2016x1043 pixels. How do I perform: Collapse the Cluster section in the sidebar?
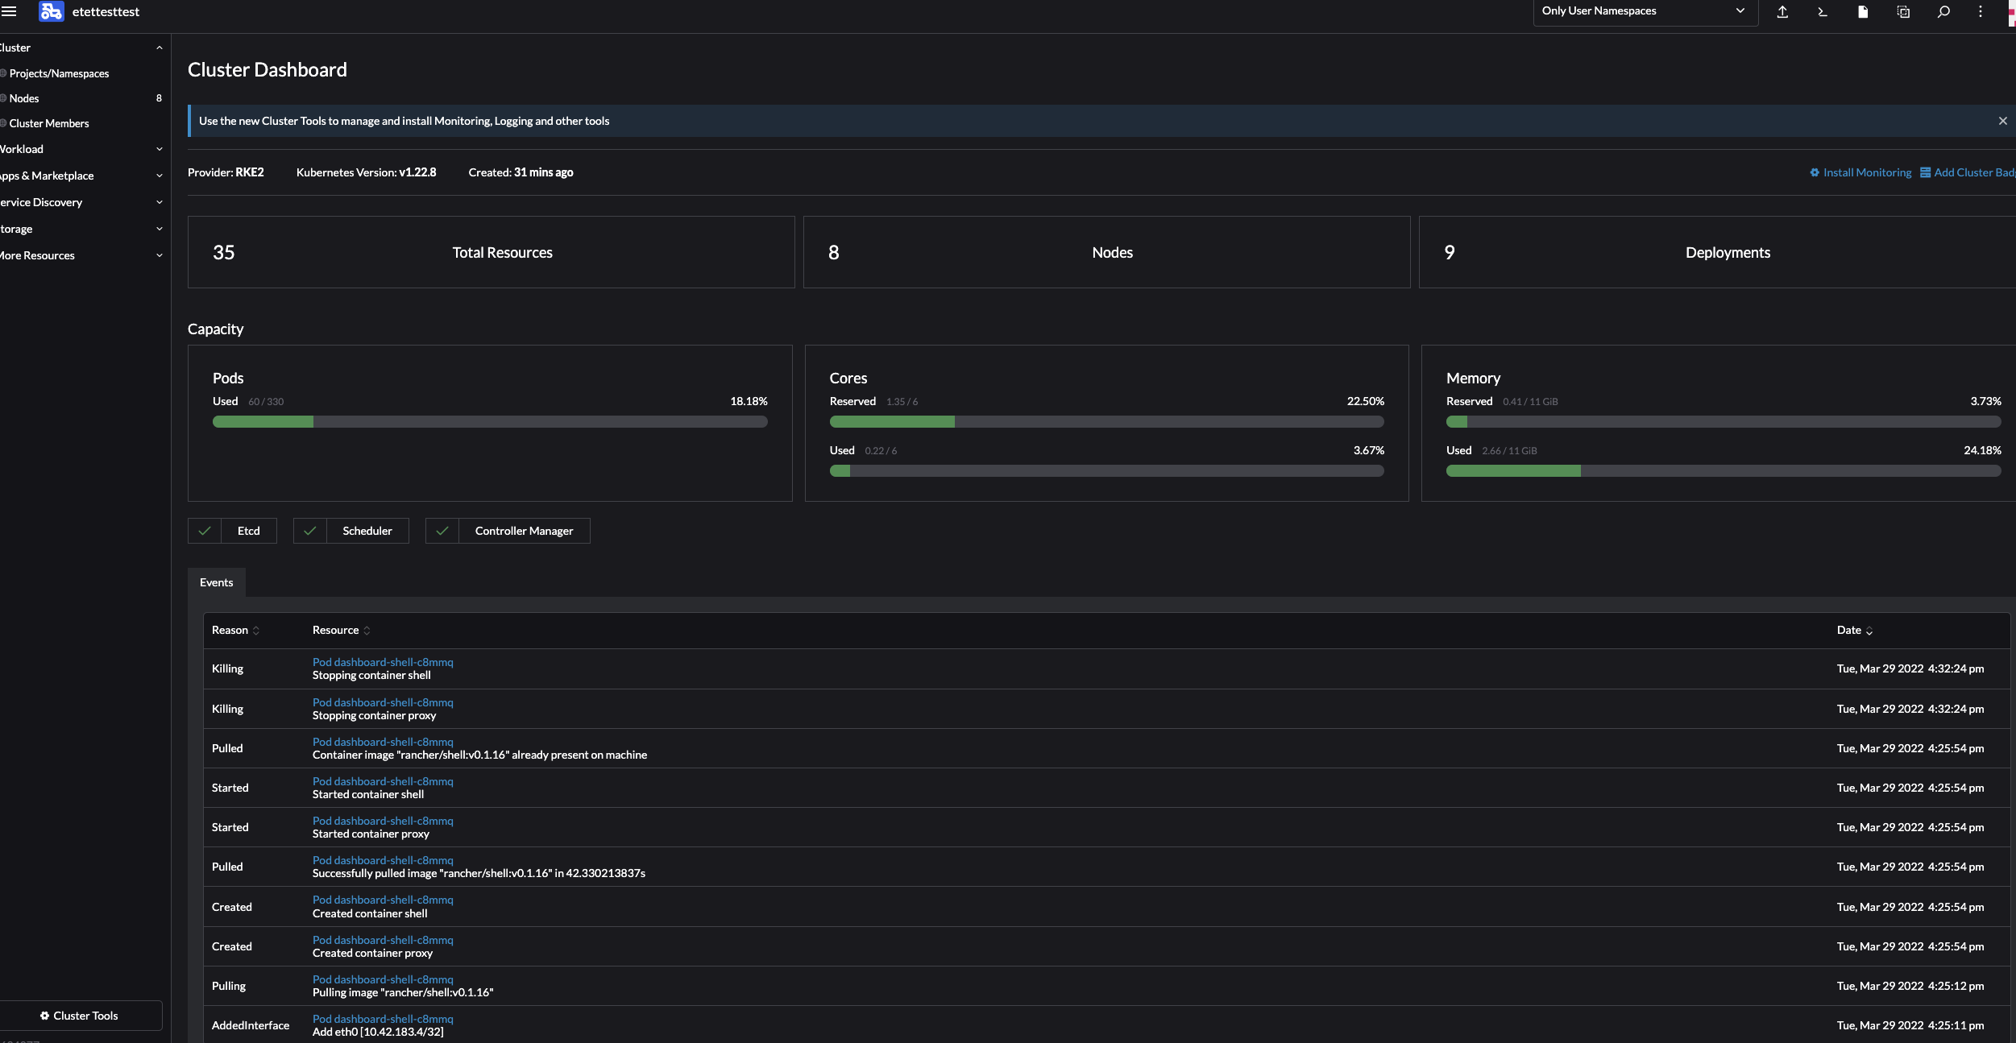[x=159, y=48]
